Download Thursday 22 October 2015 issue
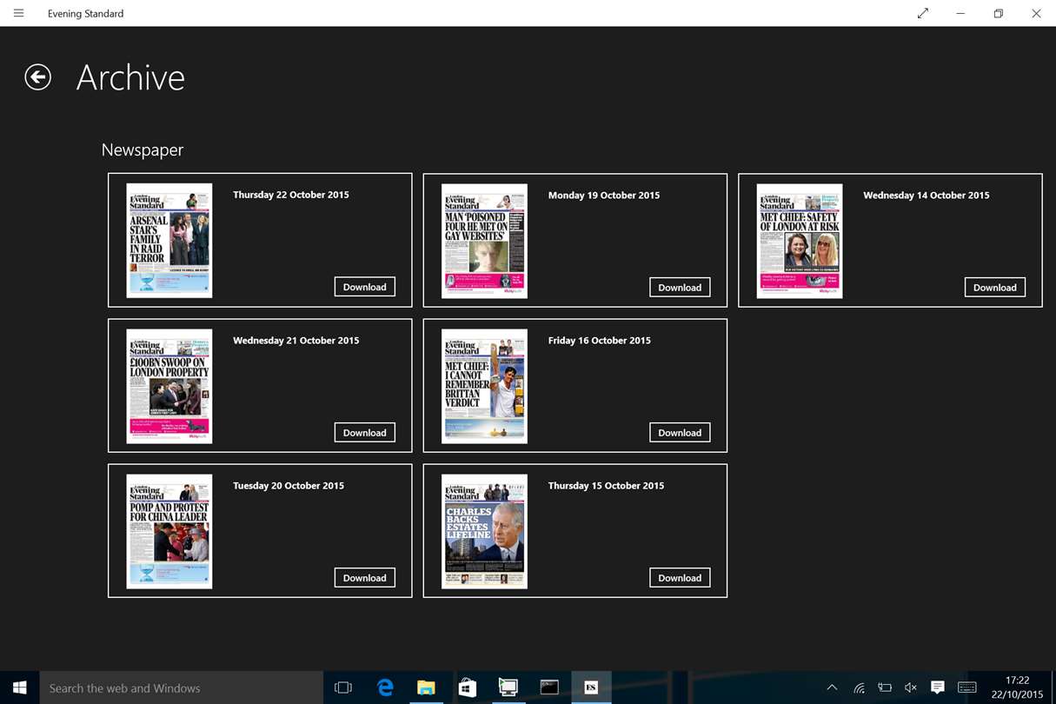Screen dimensions: 1056x704 [365, 287]
